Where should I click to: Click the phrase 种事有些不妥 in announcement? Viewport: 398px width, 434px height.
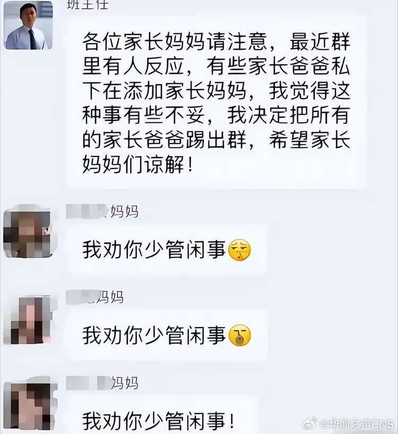click(x=143, y=115)
